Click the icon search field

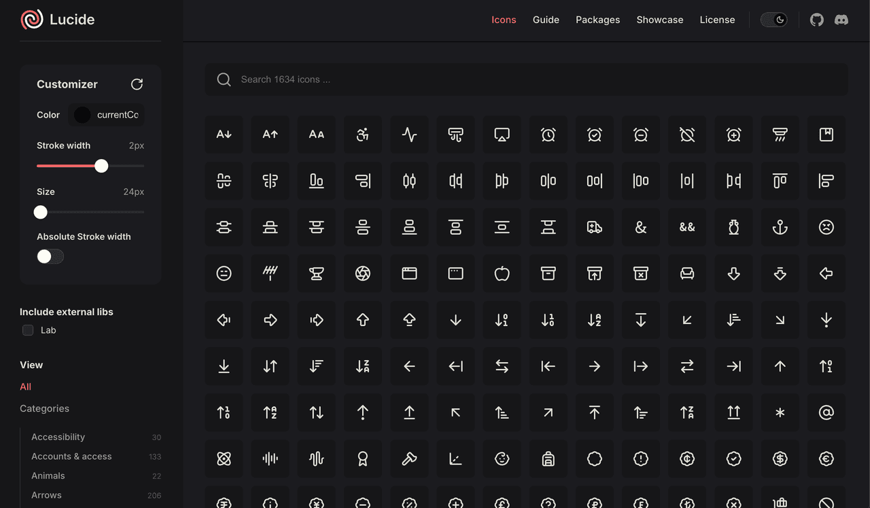coord(526,79)
